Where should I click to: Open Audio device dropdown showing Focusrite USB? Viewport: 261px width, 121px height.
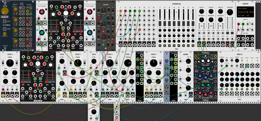[245, 12]
